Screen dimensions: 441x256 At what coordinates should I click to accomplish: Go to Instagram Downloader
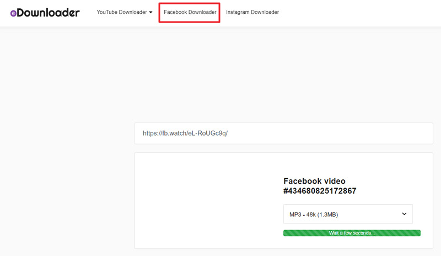click(252, 12)
